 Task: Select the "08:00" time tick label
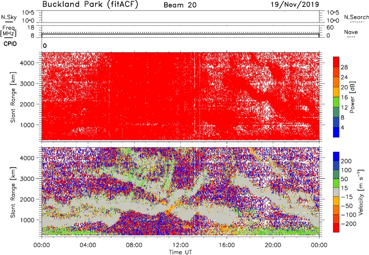pyautogui.click(x=134, y=245)
